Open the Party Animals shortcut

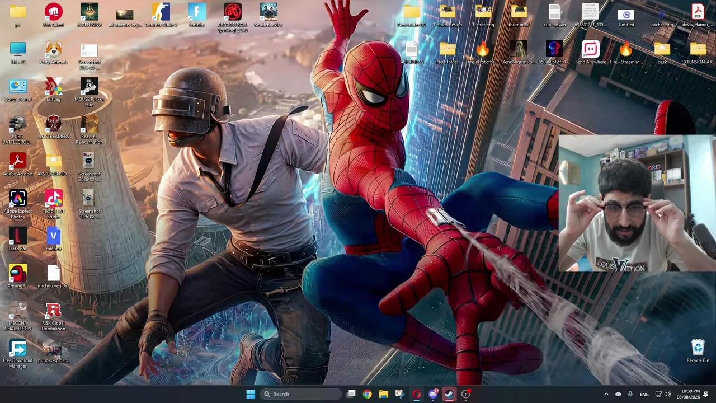click(53, 53)
